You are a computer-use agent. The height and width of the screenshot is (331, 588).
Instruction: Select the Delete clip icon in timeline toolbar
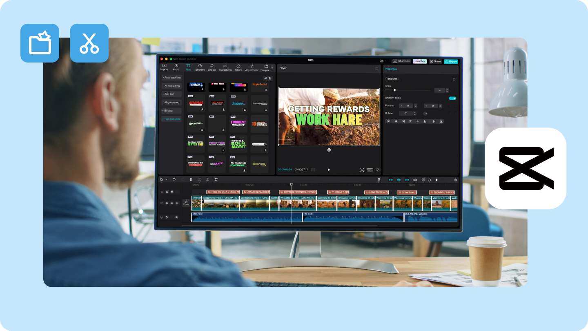(x=216, y=179)
